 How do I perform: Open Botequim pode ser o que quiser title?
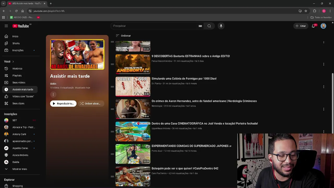point(185,168)
